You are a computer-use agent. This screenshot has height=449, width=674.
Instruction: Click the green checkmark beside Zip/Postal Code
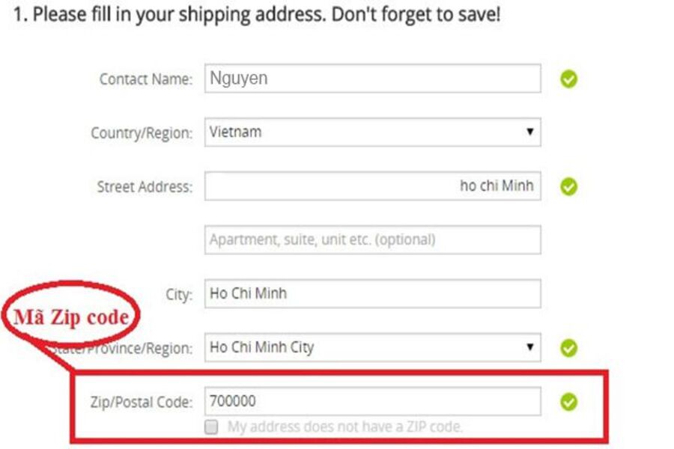click(x=569, y=403)
